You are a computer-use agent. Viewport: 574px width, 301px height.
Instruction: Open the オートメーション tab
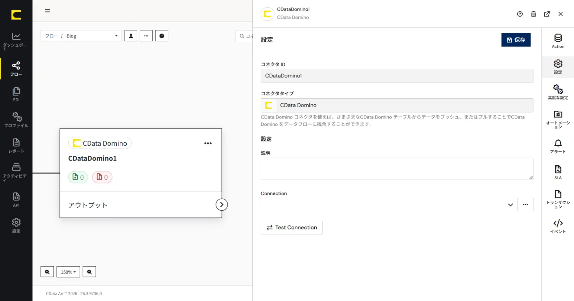pos(558,120)
